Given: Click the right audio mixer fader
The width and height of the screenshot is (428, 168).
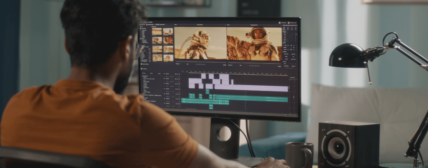Looking at the screenshot, I should pyautogui.click(x=294, y=97).
